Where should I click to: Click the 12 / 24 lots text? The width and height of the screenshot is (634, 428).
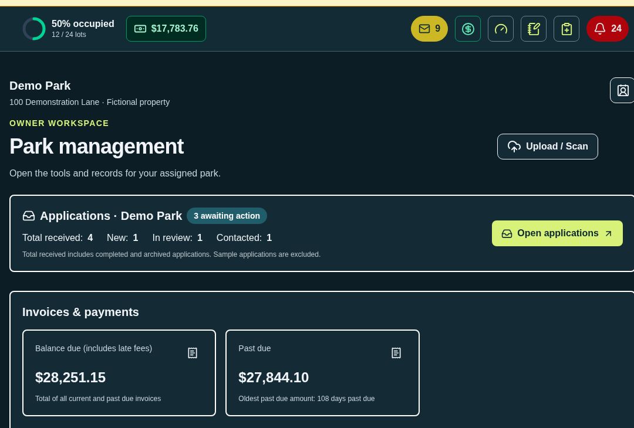point(69,35)
